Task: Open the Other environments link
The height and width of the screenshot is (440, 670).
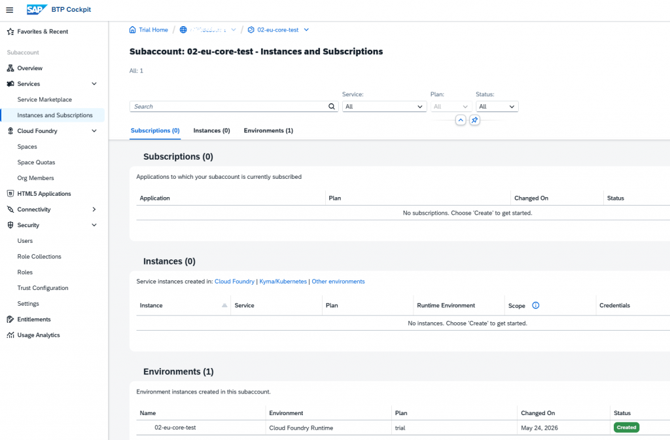Action: coord(338,282)
